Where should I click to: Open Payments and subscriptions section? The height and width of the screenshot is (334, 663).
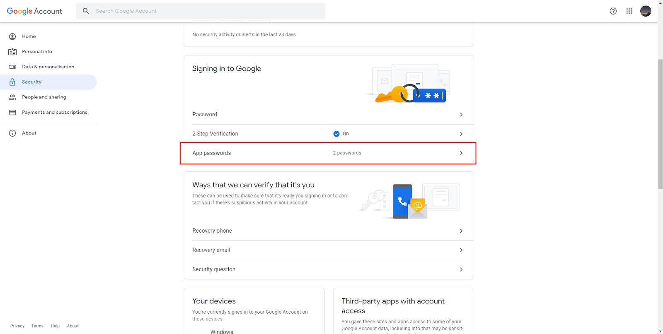(x=48, y=112)
